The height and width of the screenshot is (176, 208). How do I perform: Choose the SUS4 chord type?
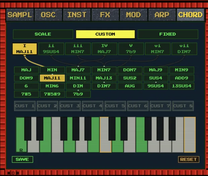[156, 78]
